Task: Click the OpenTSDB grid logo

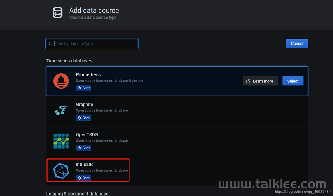Action: click(61, 141)
